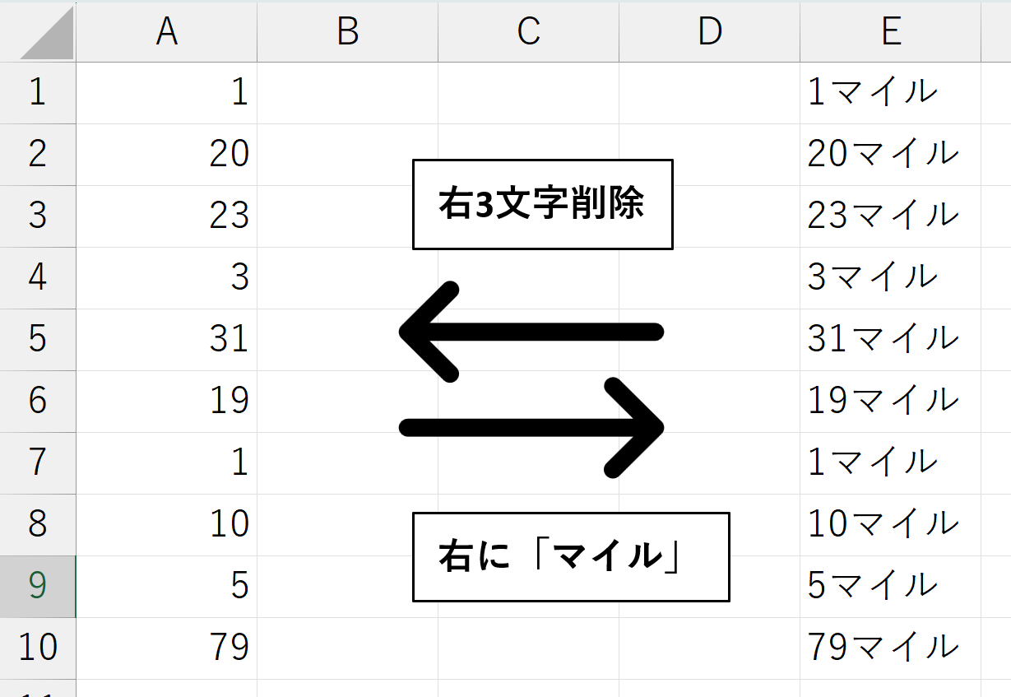Select row 1 header
Image resolution: width=1011 pixels, height=697 pixels.
37,92
